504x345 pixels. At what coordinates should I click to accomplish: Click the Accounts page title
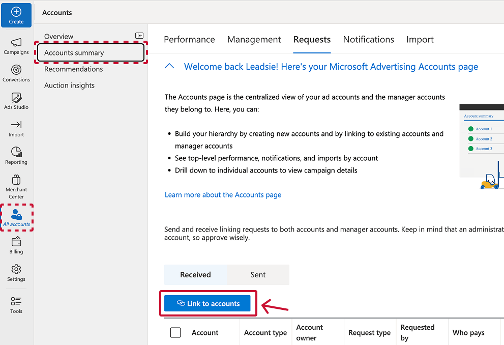pos(57,13)
